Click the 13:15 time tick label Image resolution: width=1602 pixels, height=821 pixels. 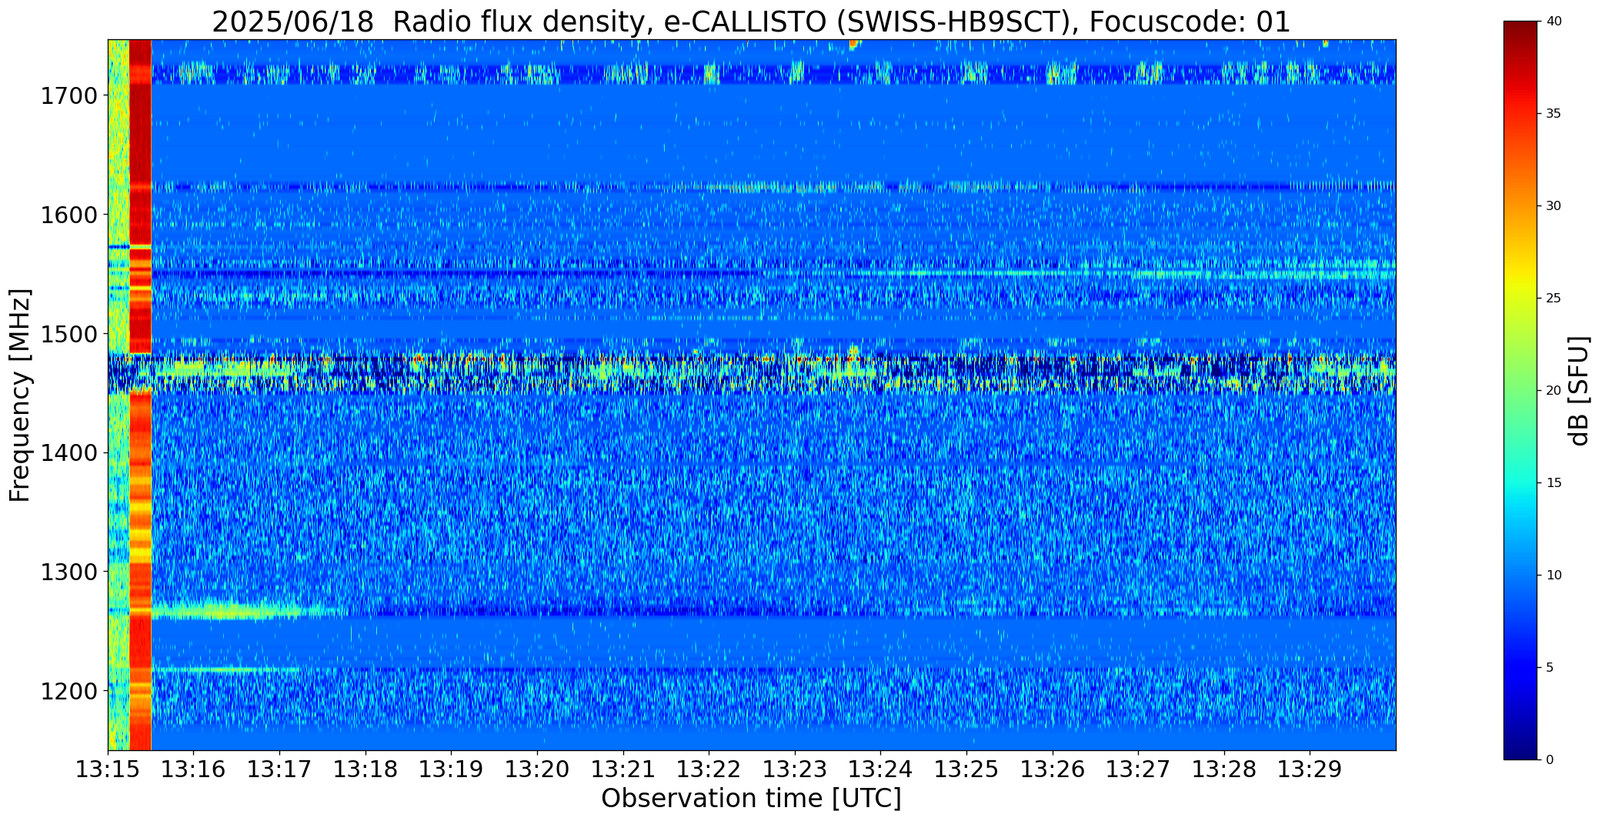coord(108,769)
